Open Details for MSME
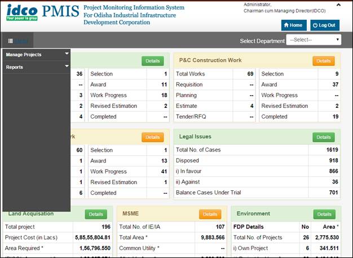 coord(210,214)
